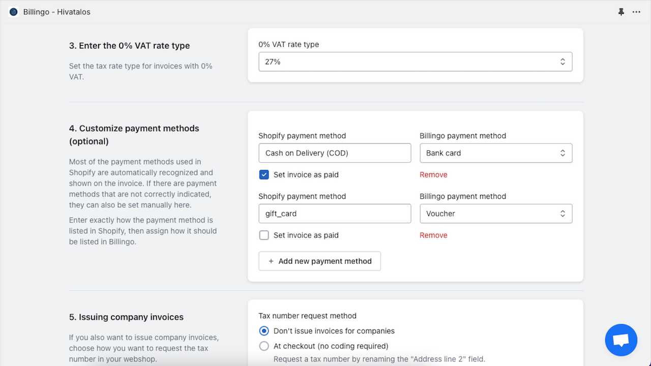Open the blue chat support bubble
The width and height of the screenshot is (651, 366).
[x=621, y=340]
